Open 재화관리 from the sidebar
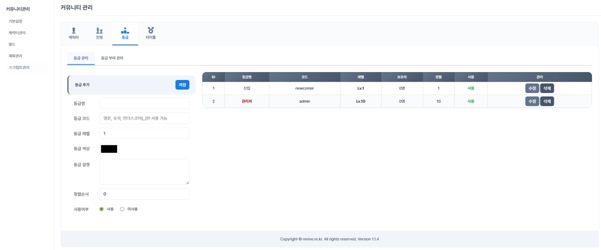Image resolution: width=601 pixels, height=250 pixels. (16, 55)
